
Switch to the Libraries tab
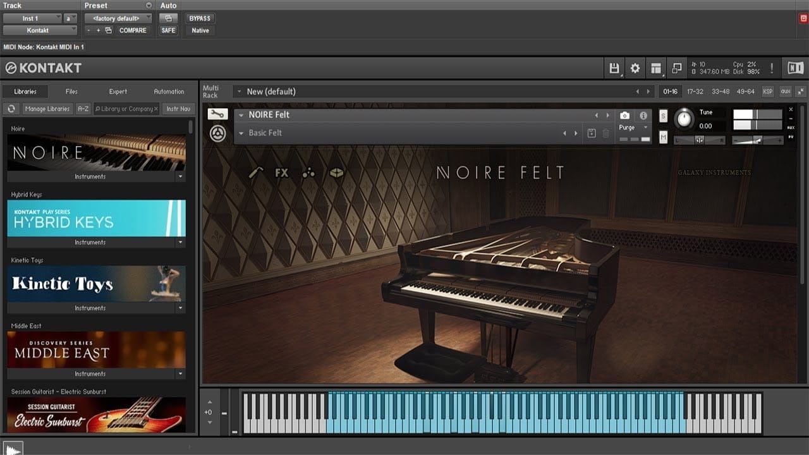(25, 92)
